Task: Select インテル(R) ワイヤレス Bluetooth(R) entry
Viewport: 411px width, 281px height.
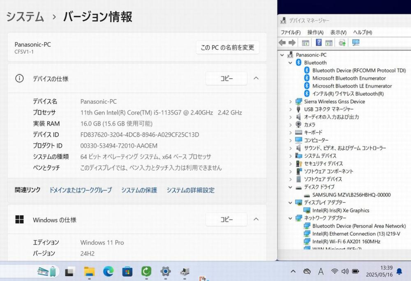Action: [x=348, y=94]
